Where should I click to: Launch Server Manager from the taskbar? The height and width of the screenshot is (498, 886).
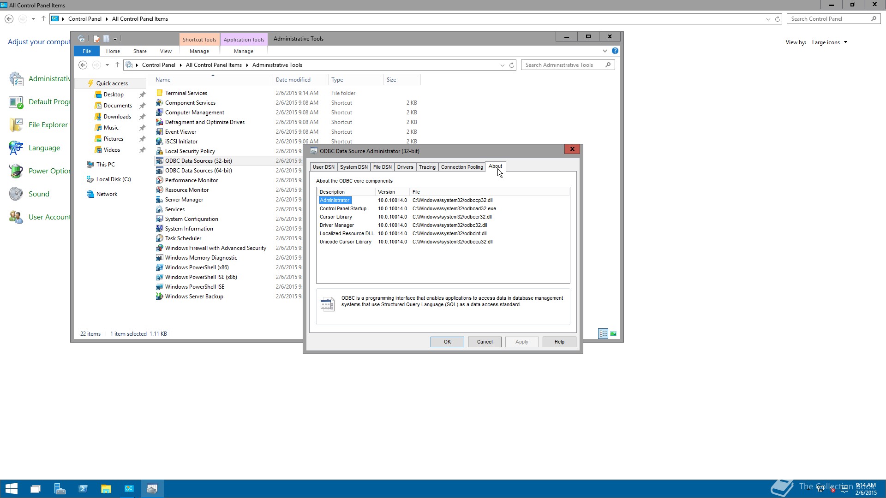[x=60, y=489]
